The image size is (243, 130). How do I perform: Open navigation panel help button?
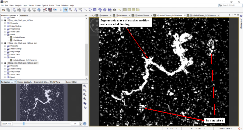85,124
